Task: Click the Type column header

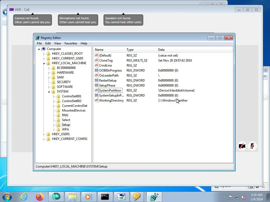Action: [x=141, y=50]
